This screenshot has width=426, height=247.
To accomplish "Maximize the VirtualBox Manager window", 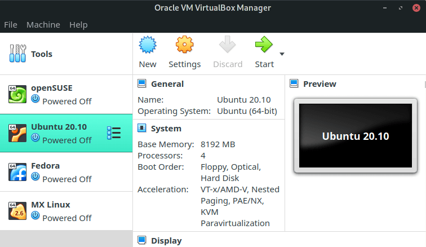I will [x=401, y=8].
